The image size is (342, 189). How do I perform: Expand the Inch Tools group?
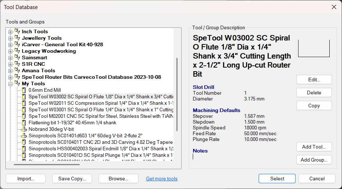11,32
